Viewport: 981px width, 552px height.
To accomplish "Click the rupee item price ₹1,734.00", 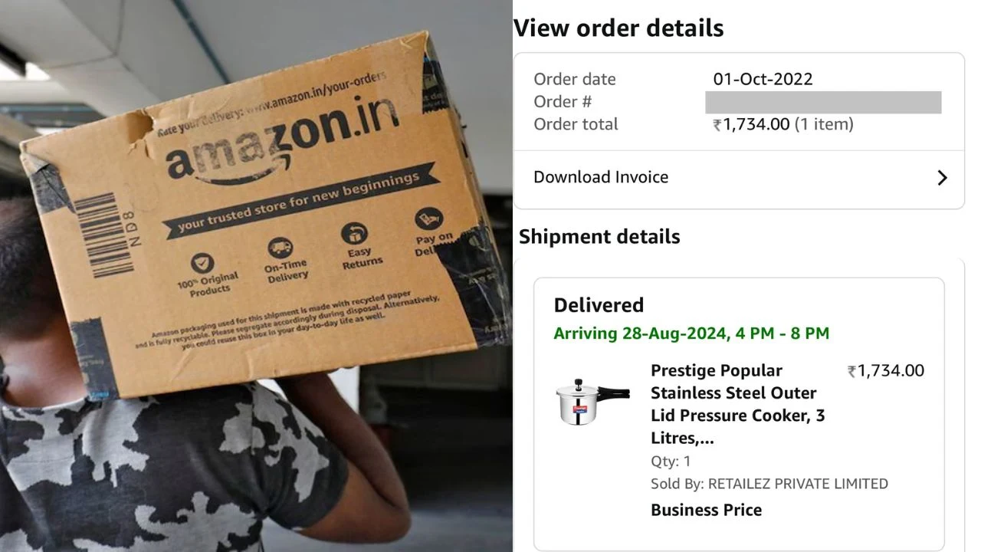I will pos(885,371).
